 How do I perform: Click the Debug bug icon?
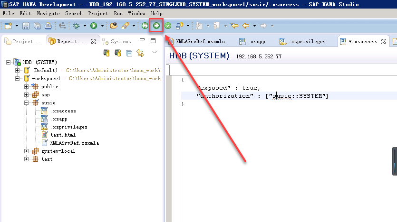[x=76, y=26]
